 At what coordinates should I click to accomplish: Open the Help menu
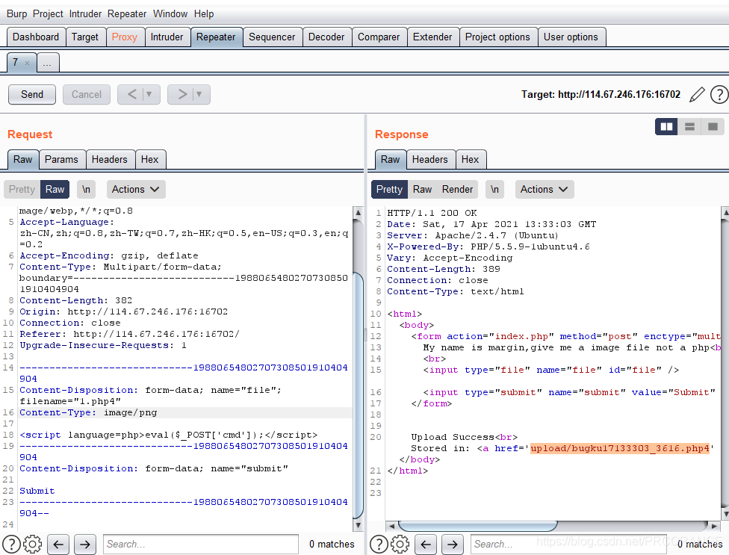click(x=204, y=14)
